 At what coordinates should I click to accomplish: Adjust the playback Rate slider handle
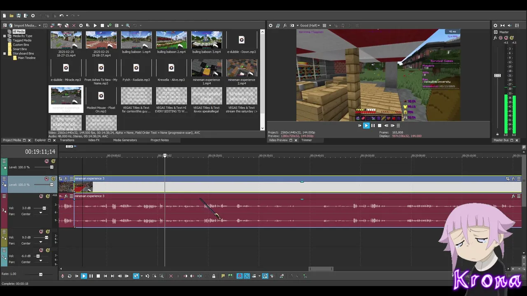(x=40, y=274)
